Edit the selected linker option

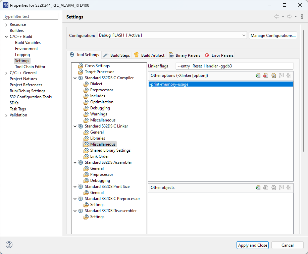pos(273,75)
